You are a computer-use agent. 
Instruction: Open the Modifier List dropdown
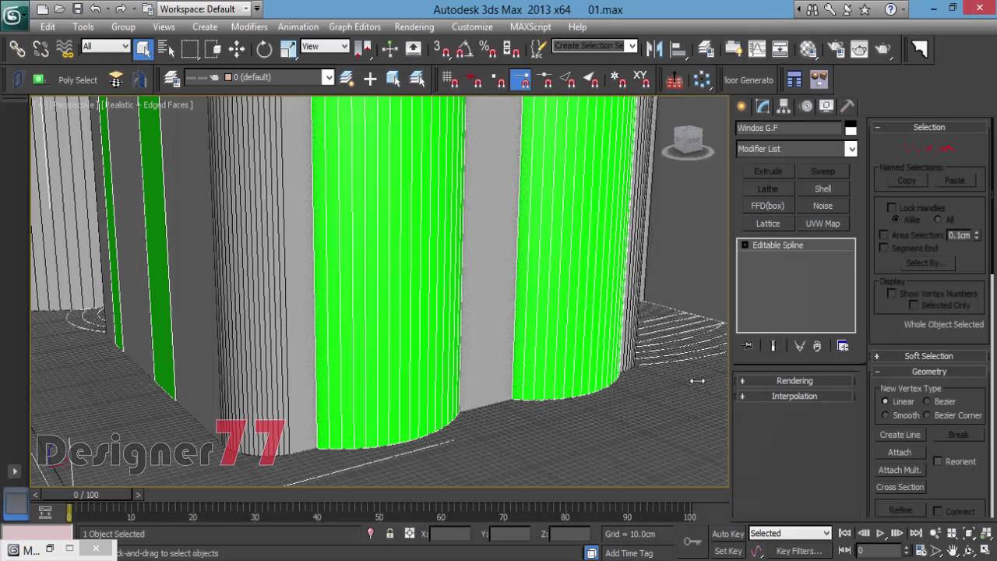(797, 149)
